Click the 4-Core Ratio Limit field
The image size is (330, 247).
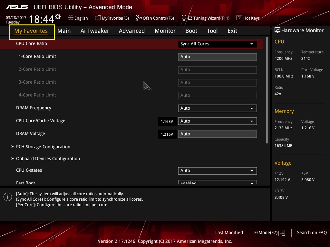[x=218, y=95]
